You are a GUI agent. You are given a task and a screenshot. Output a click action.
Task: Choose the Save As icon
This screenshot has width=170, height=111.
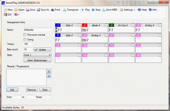tap(39, 10)
